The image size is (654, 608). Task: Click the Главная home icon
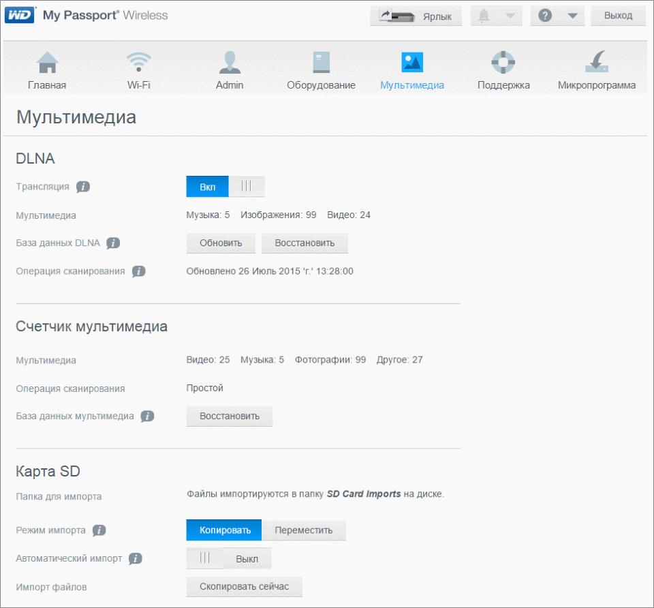tap(47, 63)
